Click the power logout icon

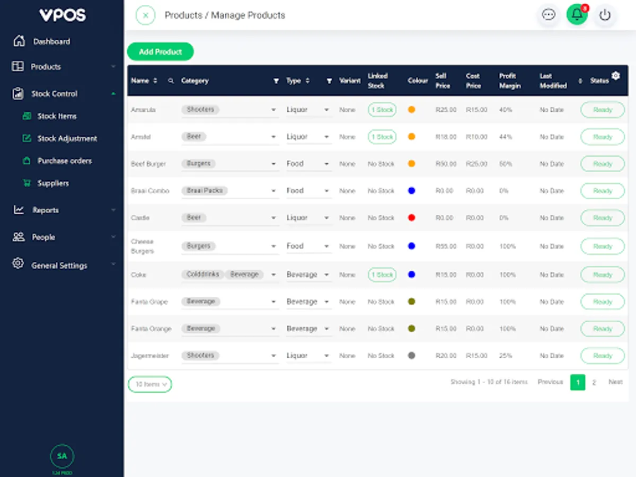605,15
